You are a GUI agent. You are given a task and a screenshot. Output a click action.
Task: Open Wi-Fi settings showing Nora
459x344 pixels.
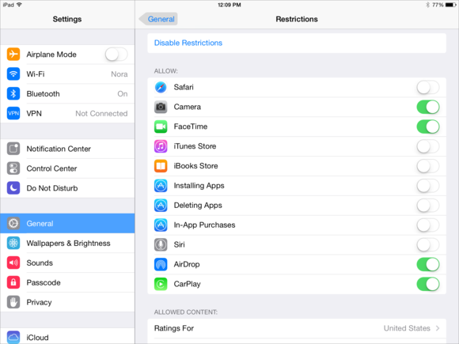[67, 74]
